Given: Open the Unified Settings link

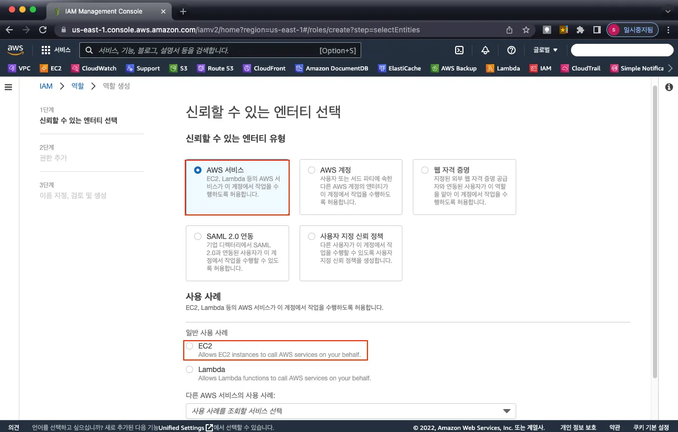Looking at the screenshot, I should click(186, 428).
